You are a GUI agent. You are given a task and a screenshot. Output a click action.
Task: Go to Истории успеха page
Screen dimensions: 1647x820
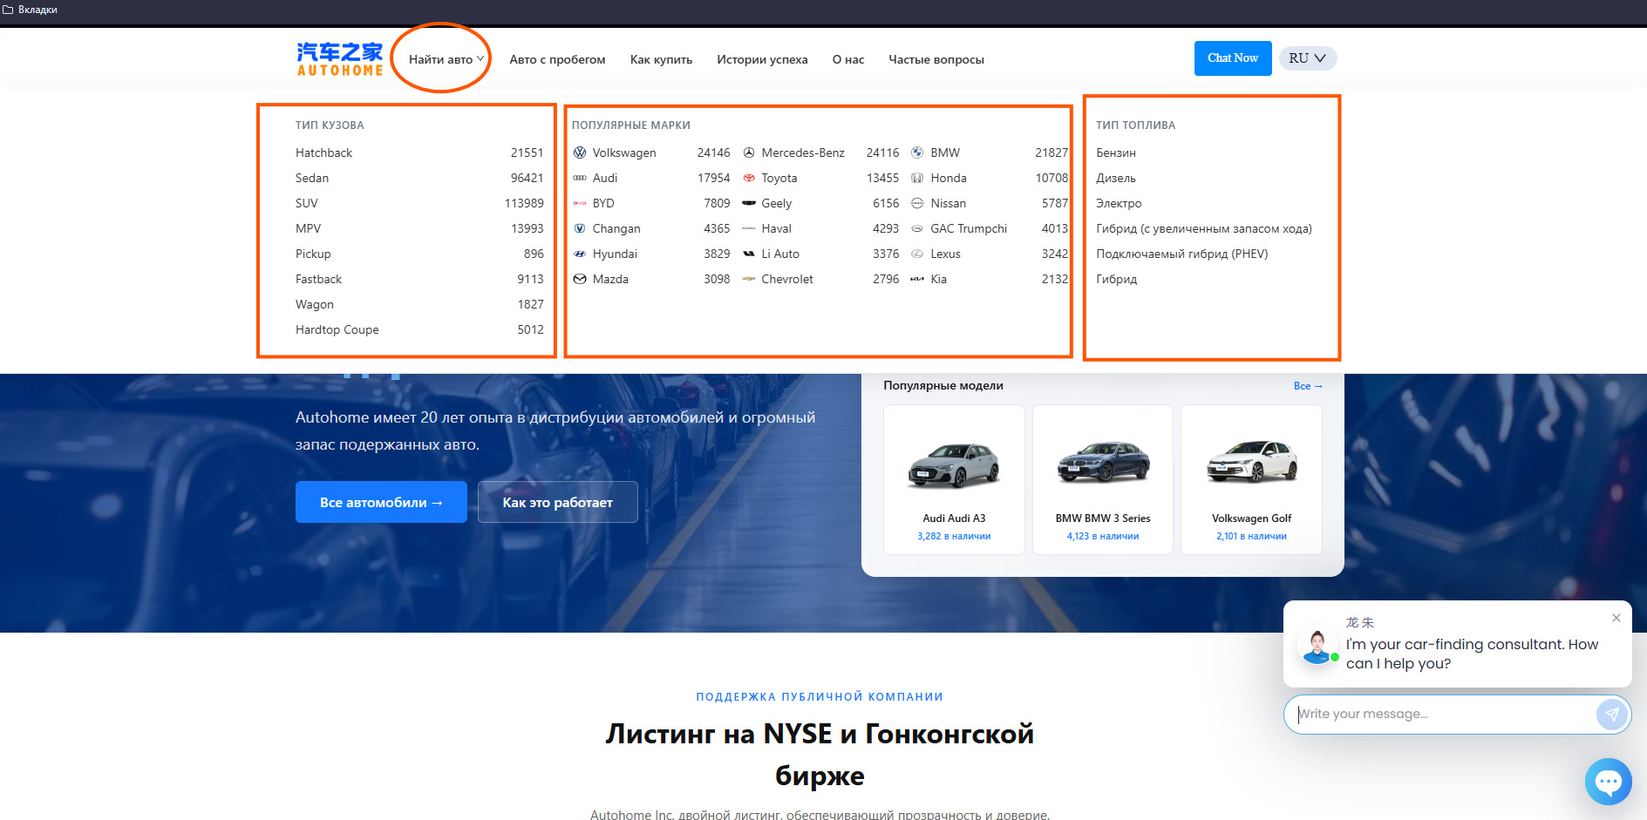762,59
